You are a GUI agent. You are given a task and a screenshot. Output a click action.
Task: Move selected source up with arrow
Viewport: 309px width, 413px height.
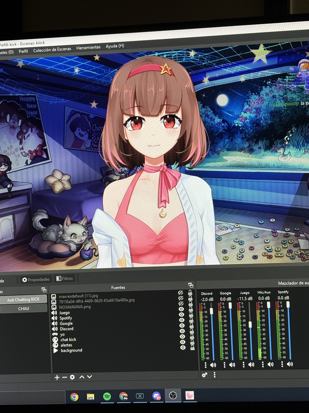pos(82,377)
